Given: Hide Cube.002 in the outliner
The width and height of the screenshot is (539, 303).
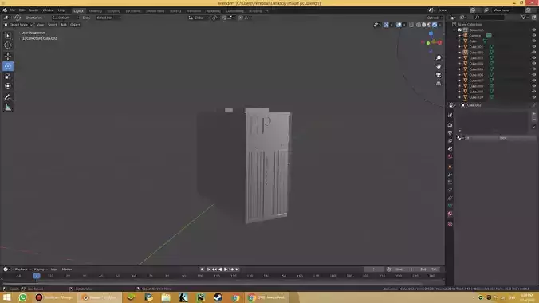Looking at the screenshot, I should [x=534, y=53].
